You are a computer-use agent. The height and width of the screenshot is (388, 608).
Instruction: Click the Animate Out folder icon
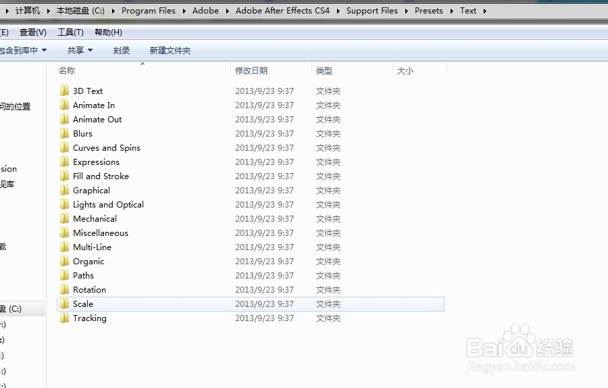tap(64, 119)
